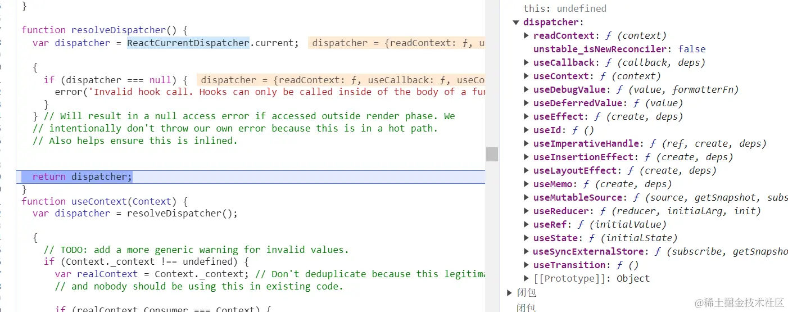Click '// TODO: add a more generic warning' comment
Image resolution: width=788 pixels, height=312 pixels.
[x=196, y=250]
